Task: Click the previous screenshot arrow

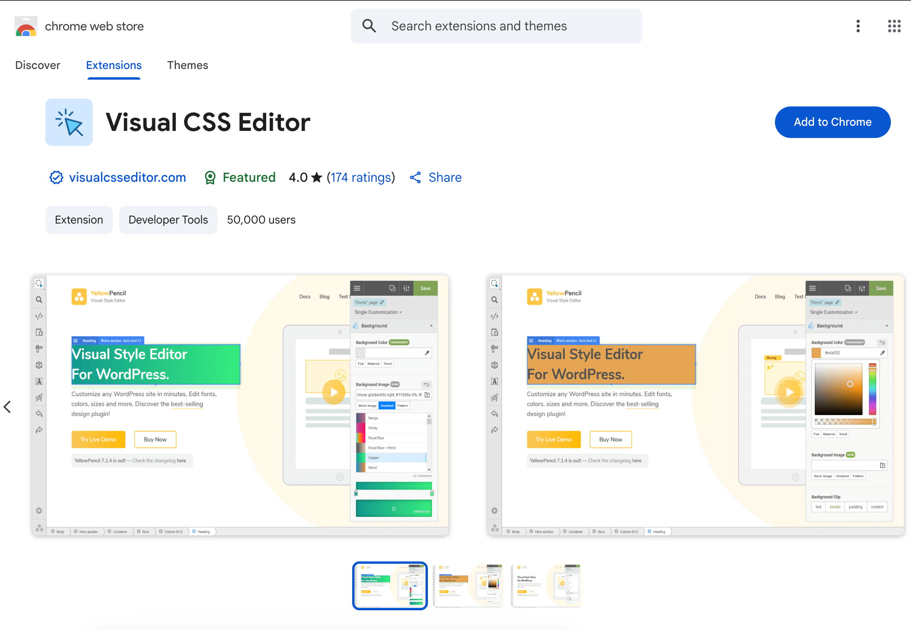Action: [x=7, y=406]
